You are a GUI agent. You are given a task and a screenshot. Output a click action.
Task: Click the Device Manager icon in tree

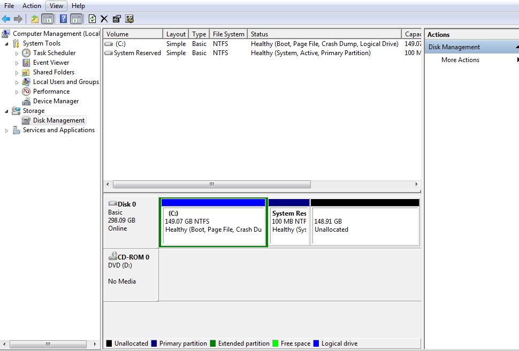(26, 101)
